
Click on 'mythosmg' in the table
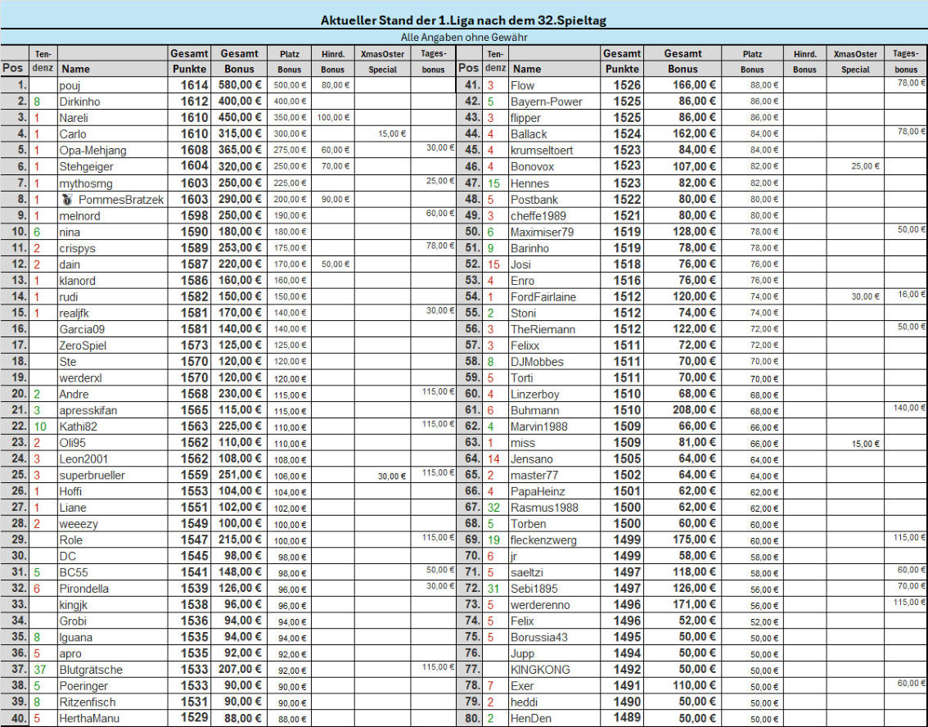86,183
